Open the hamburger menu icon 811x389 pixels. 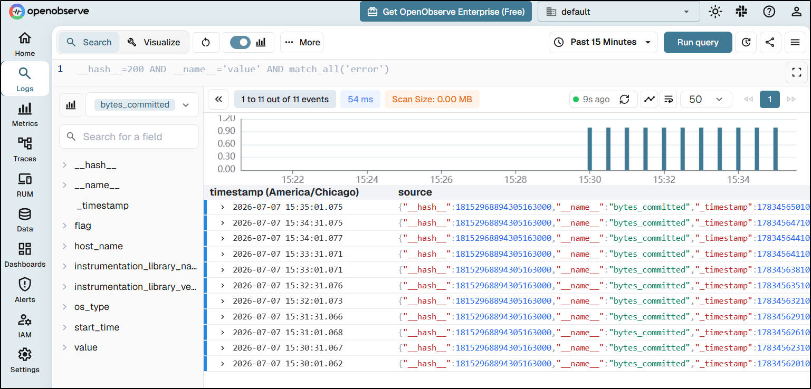point(796,42)
